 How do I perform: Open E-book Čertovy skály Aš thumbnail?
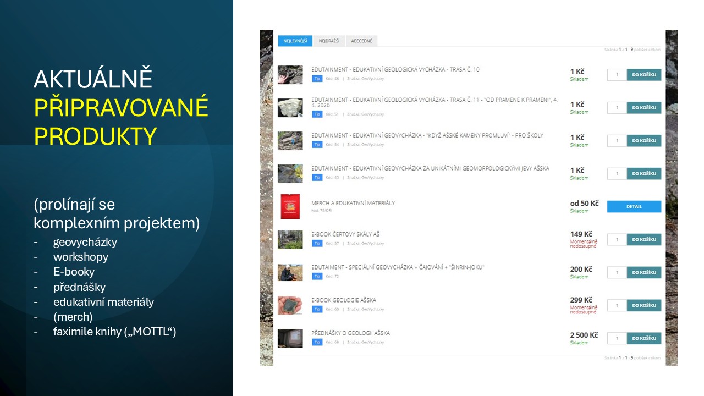(290, 239)
